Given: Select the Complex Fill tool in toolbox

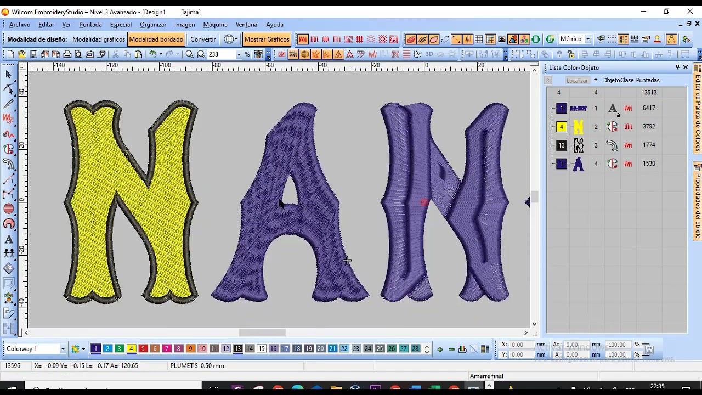Looking at the screenshot, I should coord(9,149).
